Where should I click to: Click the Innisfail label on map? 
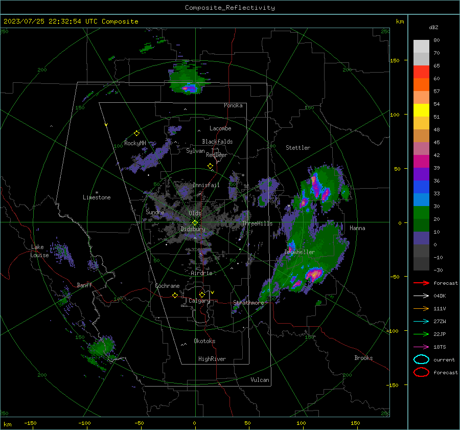pos(206,185)
